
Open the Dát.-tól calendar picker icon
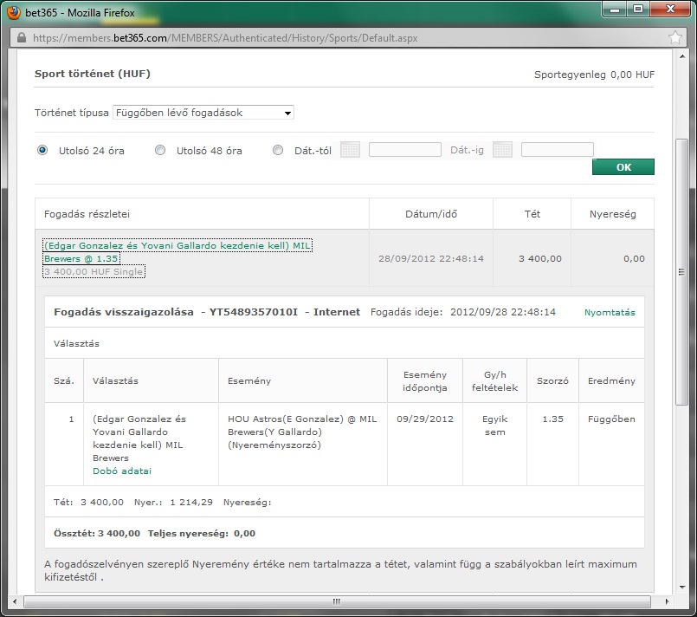click(x=351, y=150)
